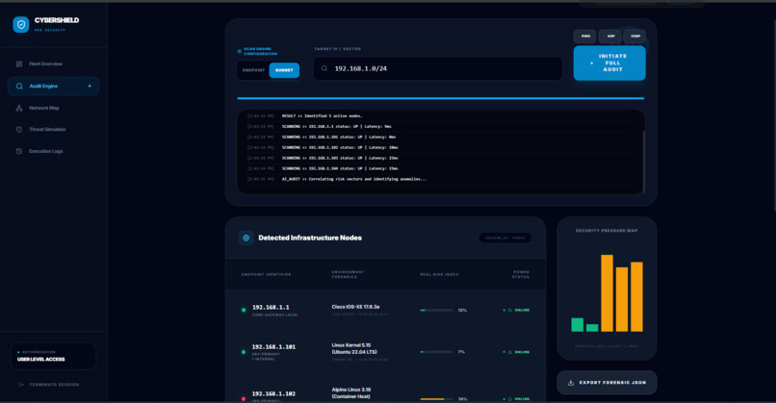776x403 pixels.
Task: Click the Power Status column header
Action: click(x=521, y=274)
